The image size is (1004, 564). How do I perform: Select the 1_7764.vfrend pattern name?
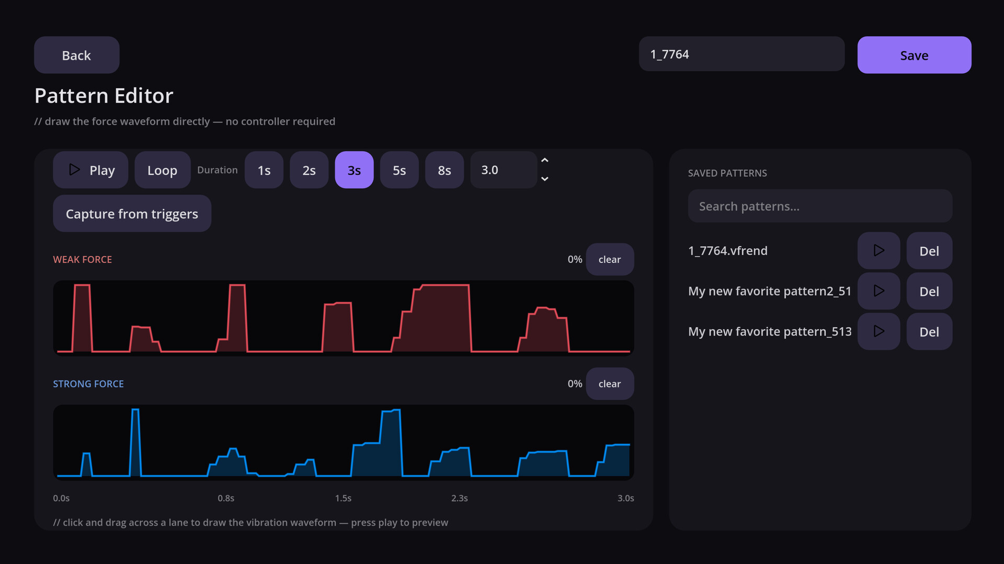tap(727, 251)
